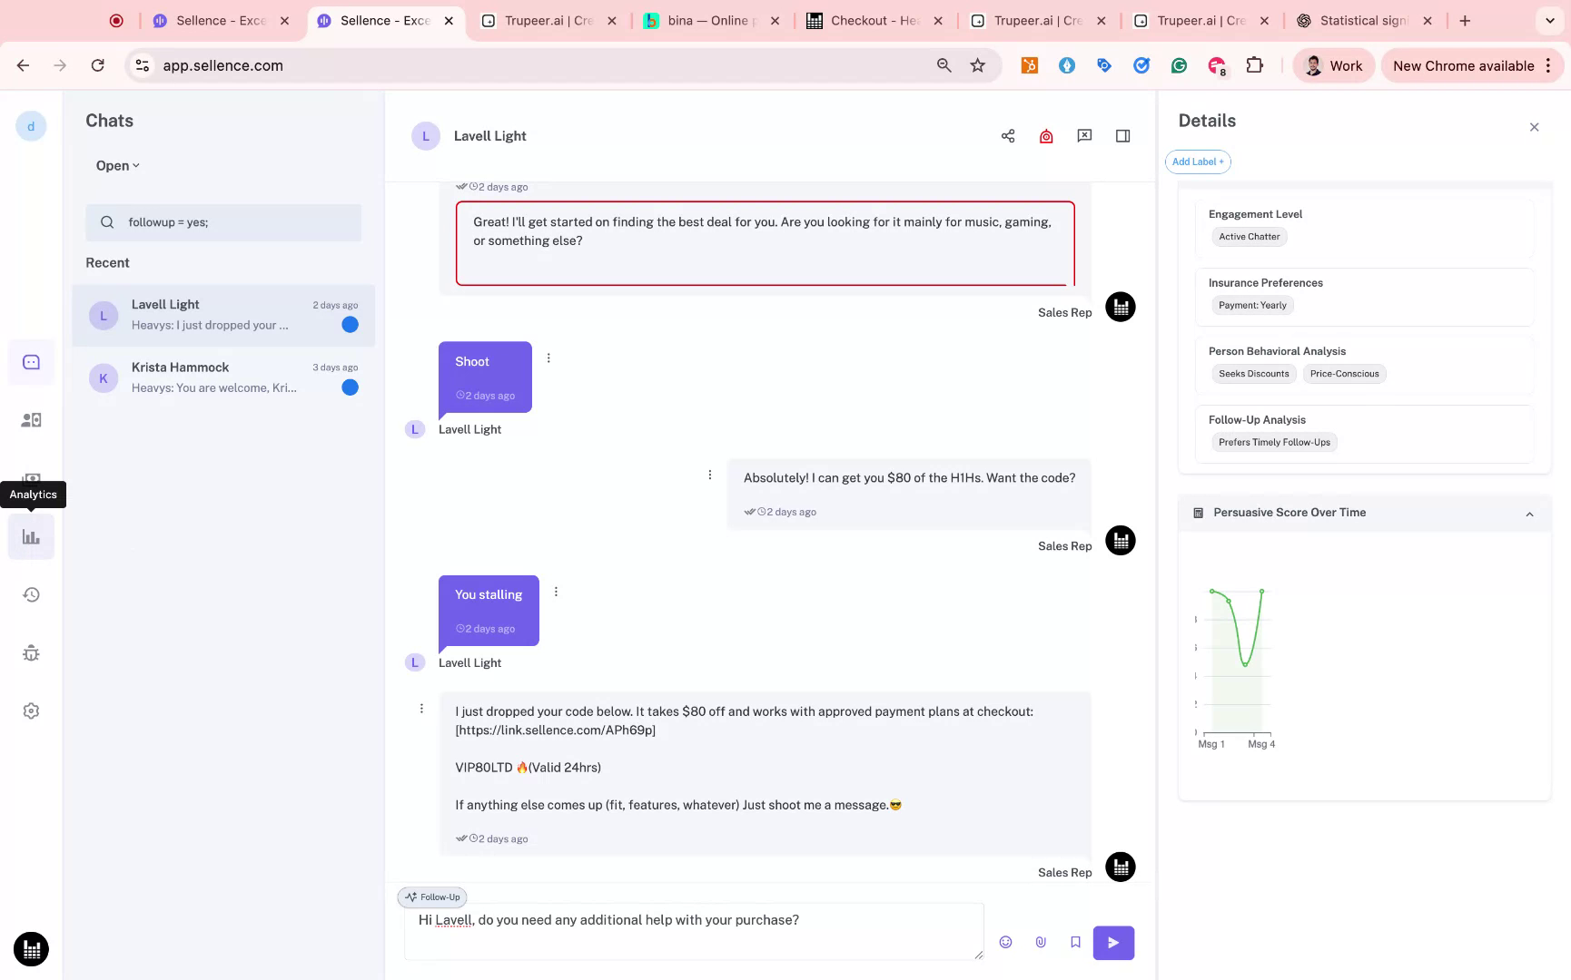Open the Chats panel in sidebar
The image size is (1571, 980).
31,362
